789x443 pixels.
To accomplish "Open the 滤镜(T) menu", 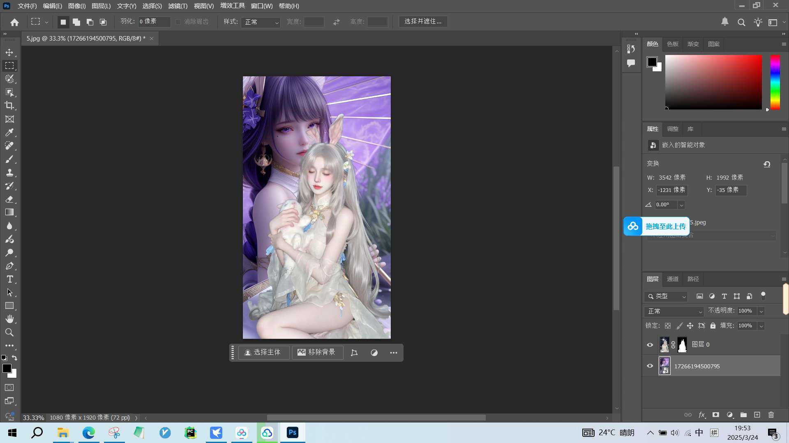I will pos(178,6).
